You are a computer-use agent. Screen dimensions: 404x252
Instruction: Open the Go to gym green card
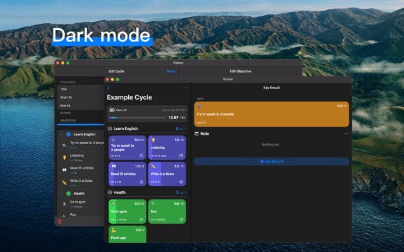point(128,212)
